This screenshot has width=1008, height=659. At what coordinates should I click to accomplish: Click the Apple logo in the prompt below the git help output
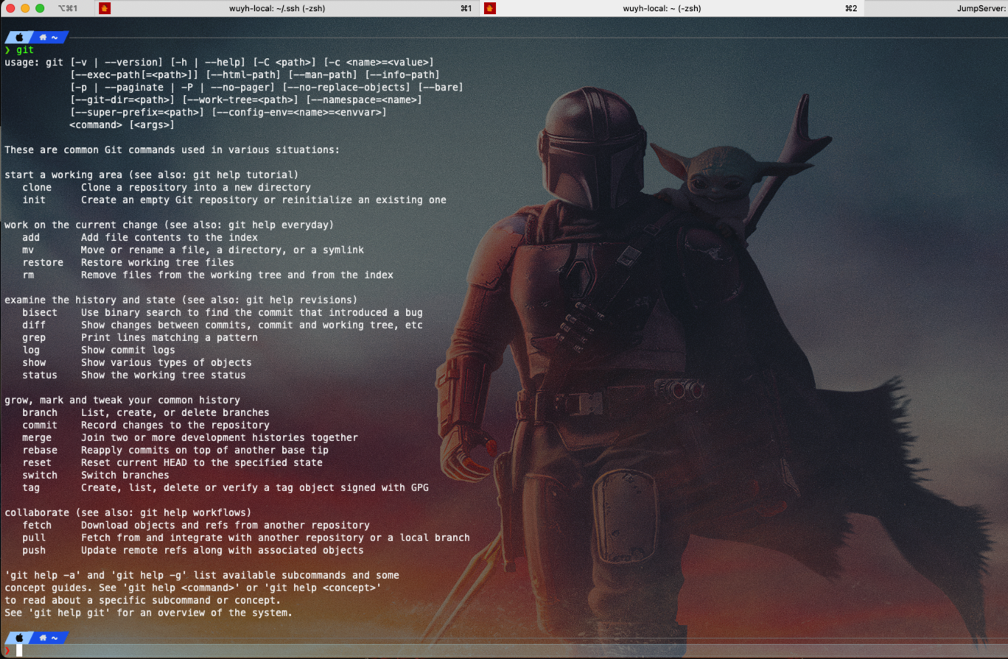click(19, 638)
